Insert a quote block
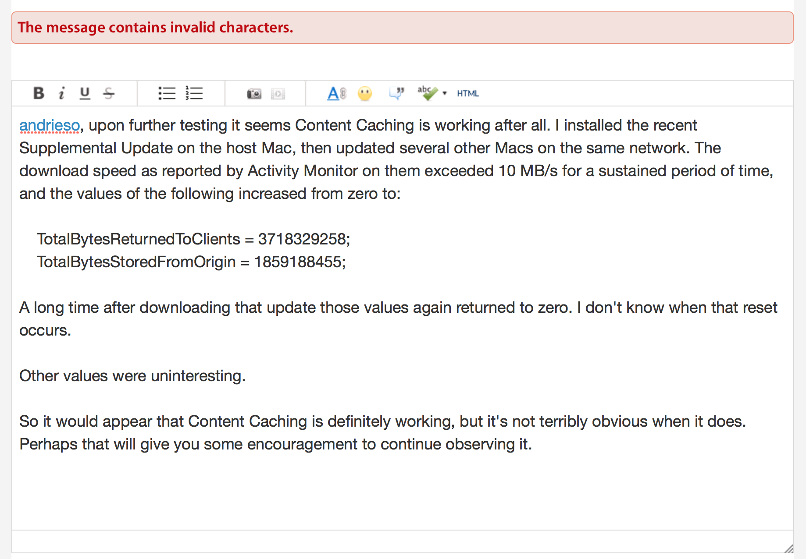Screen dimensions: 806x559 click(x=397, y=93)
